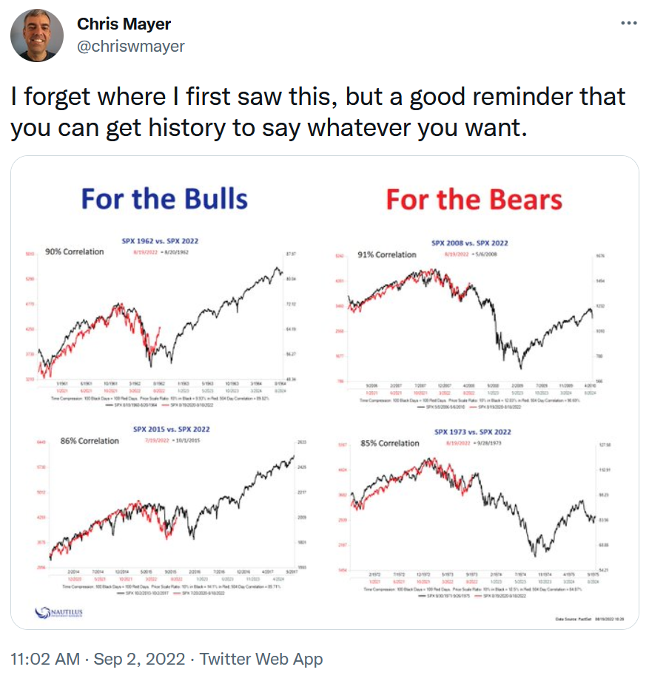This screenshot has width=649, height=678.
Task: Click the Nautilus logo in the image
Action: [61, 611]
